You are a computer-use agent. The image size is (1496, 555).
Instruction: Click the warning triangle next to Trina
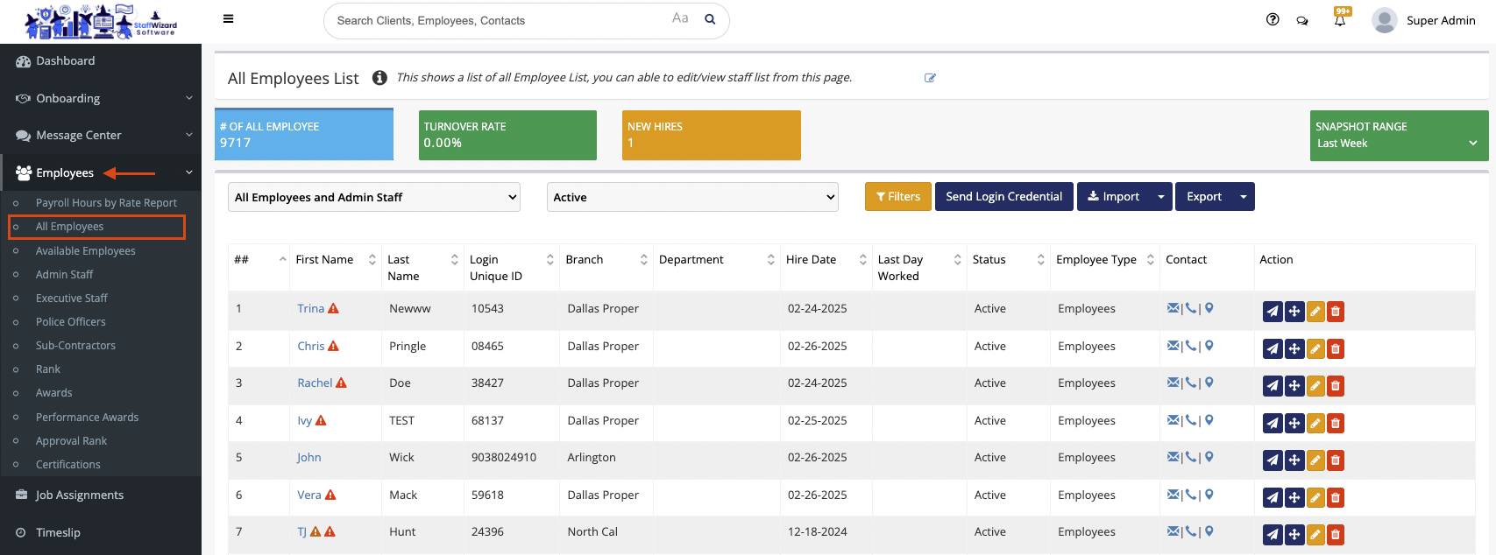click(x=333, y=308)
